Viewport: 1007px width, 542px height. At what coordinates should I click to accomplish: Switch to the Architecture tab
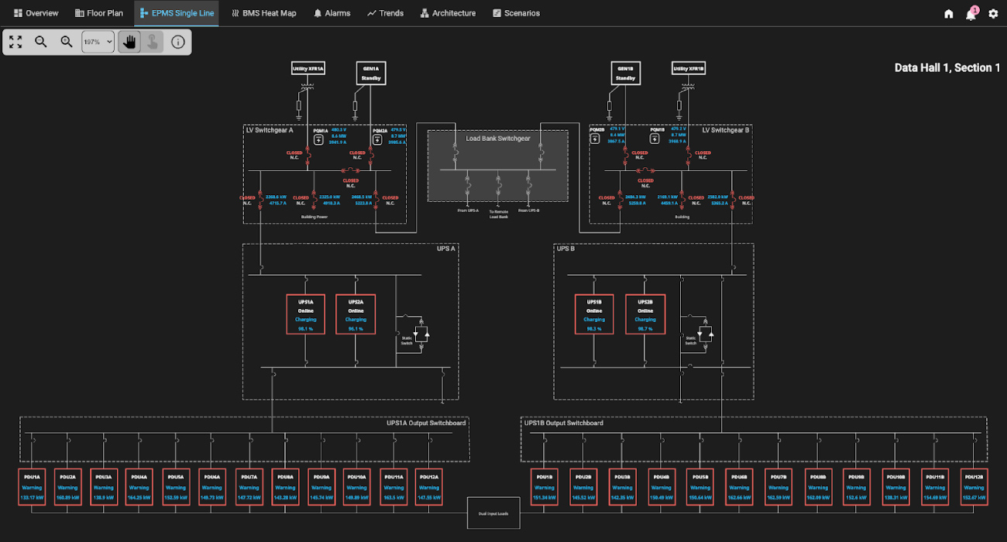point(449,13)
